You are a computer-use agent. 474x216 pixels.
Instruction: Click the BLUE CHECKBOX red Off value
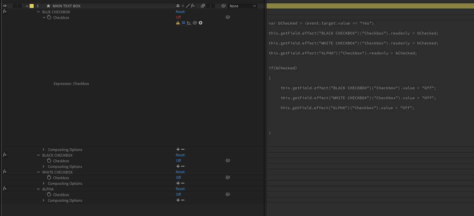[x=178, y=18]
